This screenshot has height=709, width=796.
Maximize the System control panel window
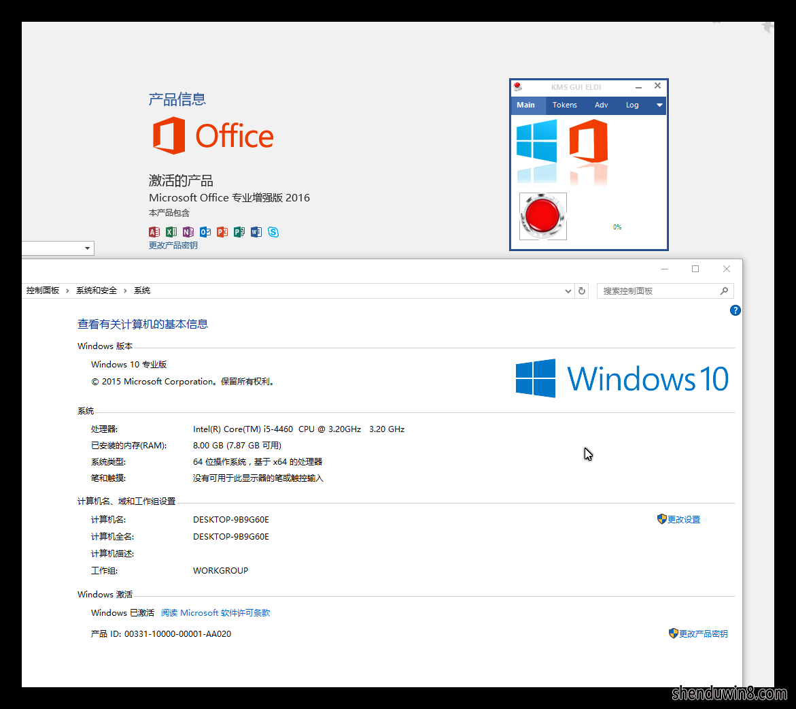coord(695,269)
